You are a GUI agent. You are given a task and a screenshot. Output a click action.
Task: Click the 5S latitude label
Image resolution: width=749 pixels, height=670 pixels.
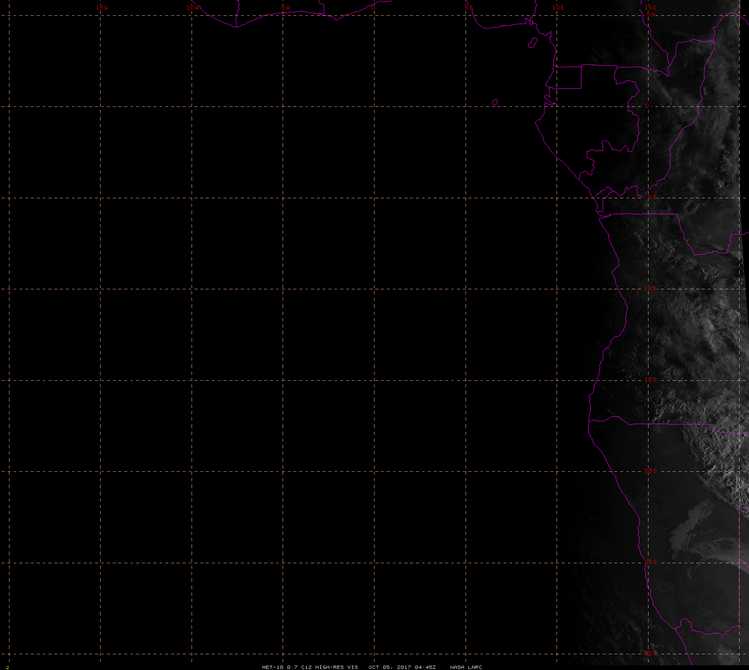click(652, 197)
